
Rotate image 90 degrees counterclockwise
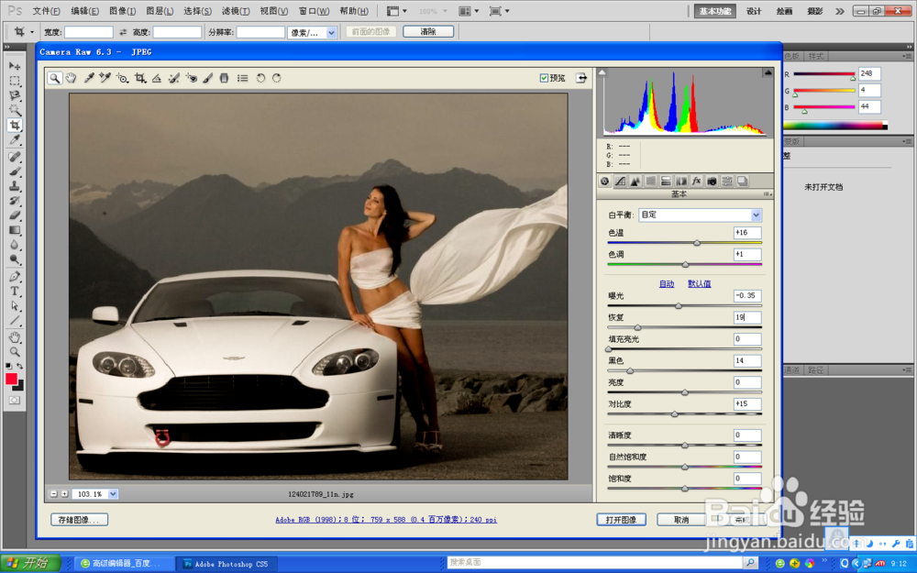click(260, 78)
